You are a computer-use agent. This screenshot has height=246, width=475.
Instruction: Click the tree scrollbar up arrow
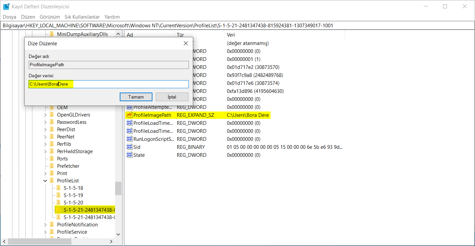point(118,34)
